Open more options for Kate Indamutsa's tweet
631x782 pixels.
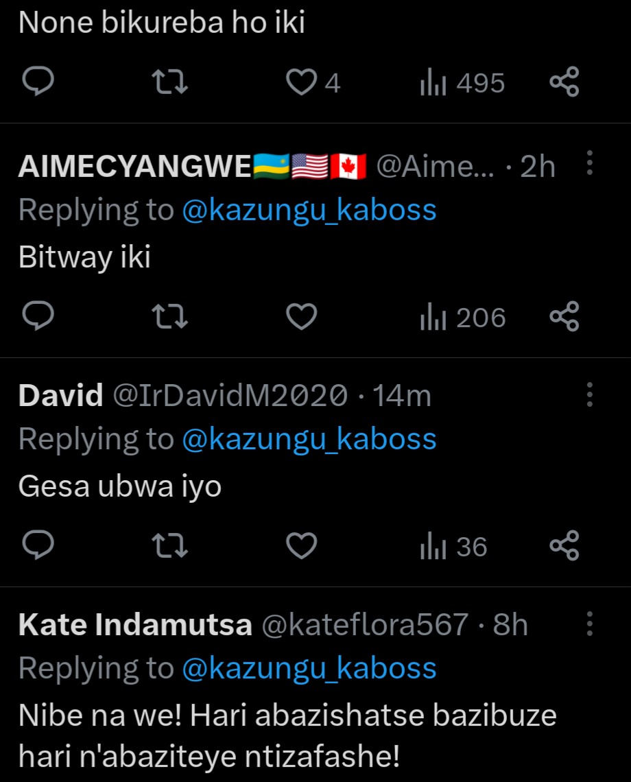point(589,624)
